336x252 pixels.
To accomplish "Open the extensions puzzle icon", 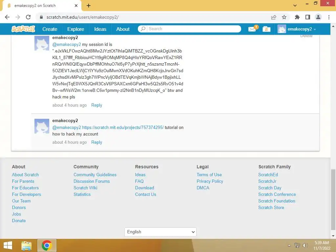I will tap(297, 17).
